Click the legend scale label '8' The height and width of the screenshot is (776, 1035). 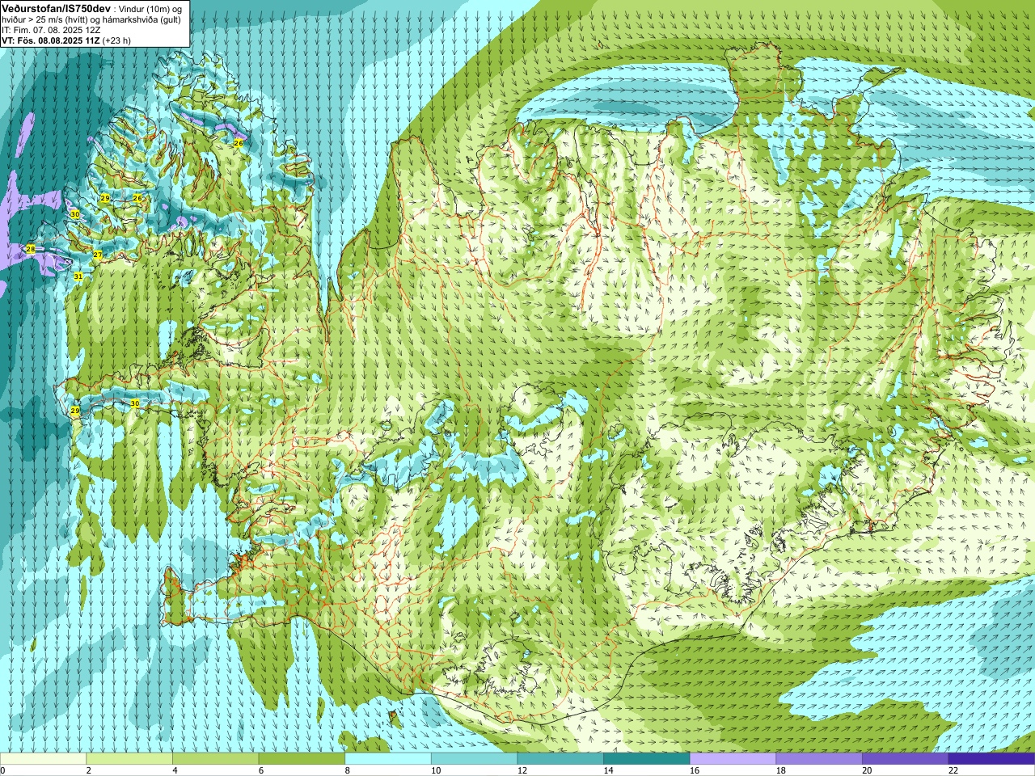tap(348, 770)
